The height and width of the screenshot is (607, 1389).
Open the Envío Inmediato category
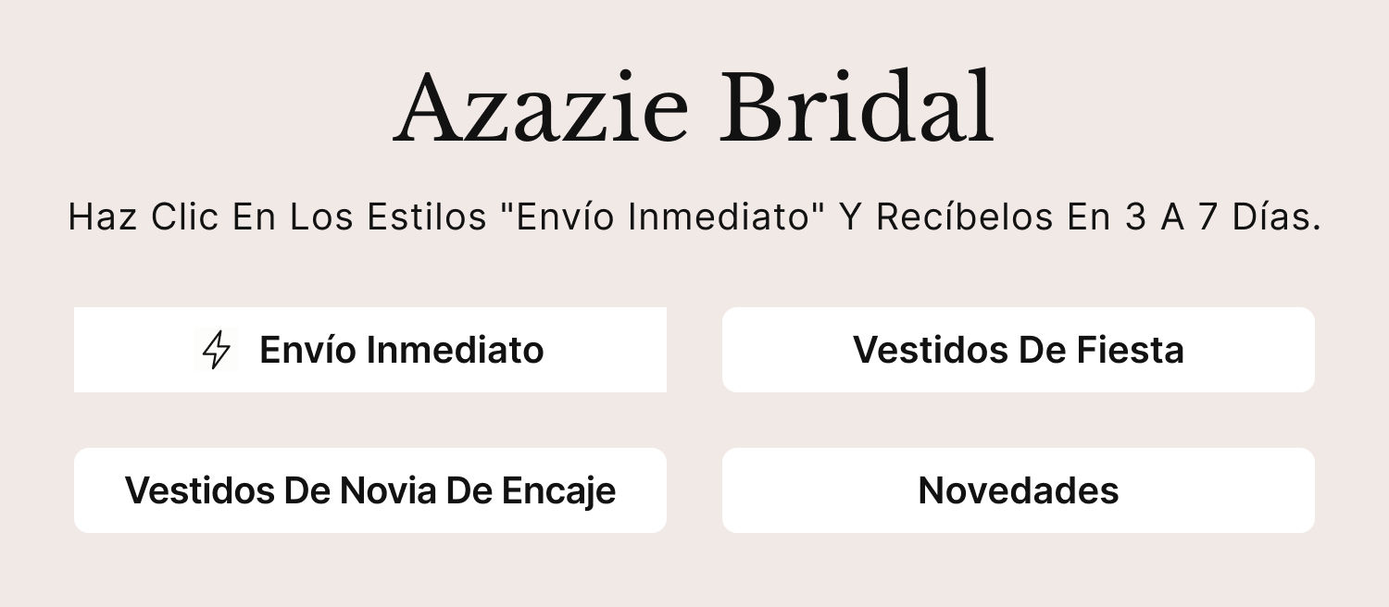coord(370,350)
